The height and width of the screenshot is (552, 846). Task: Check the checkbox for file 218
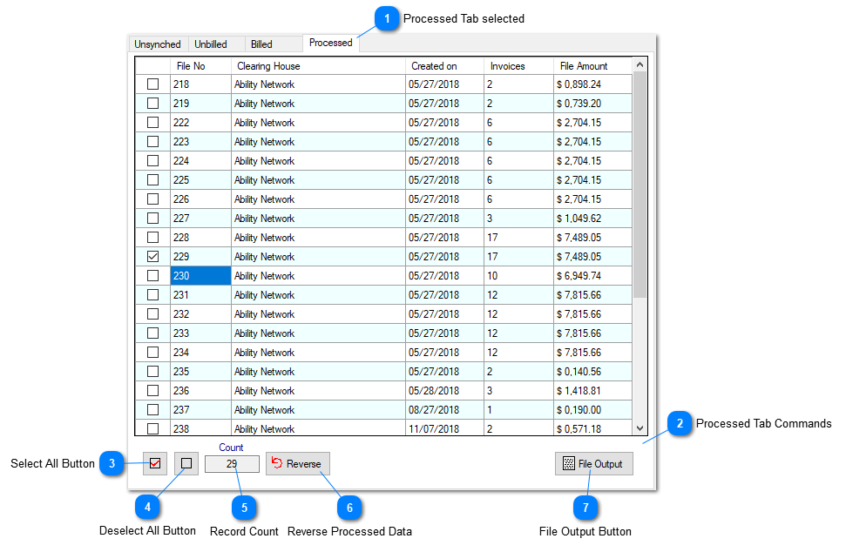(152, 84)
